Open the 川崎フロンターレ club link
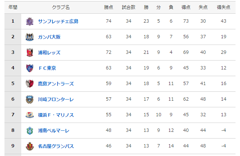Screen dimensions: 240x156 pos(56,100)
